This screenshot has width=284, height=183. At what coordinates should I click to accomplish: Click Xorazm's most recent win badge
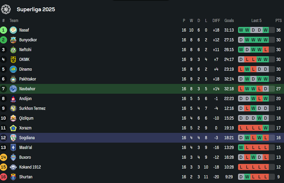(265, 128)
